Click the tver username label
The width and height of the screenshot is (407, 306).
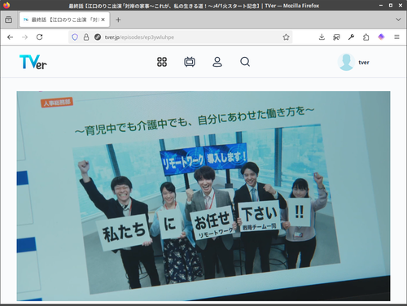click(x=364, y=63)
